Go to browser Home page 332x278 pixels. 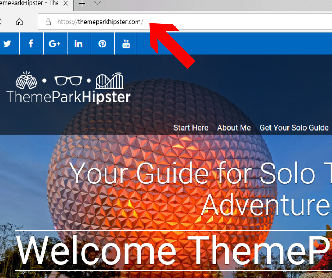[19, 22]
